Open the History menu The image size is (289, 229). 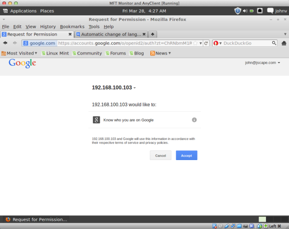tap(48, 27)
